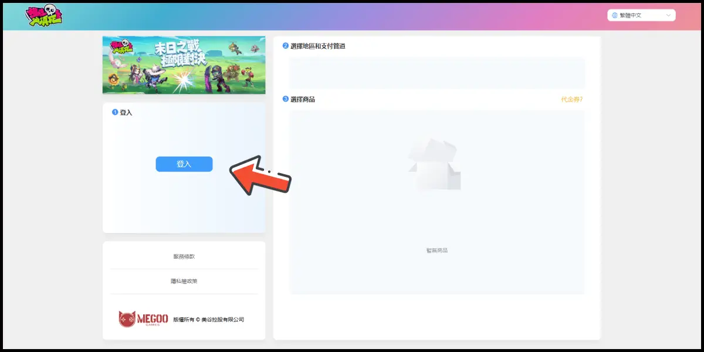
Task: Click the MEGOO Games logo
Action: (143, 319)
